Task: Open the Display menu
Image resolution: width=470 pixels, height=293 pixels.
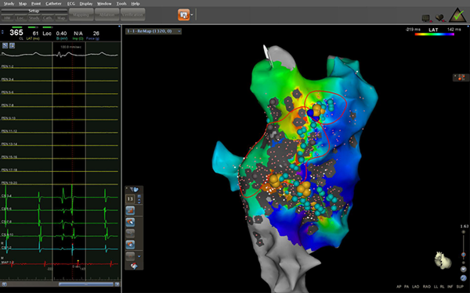Action: [86, 4]
